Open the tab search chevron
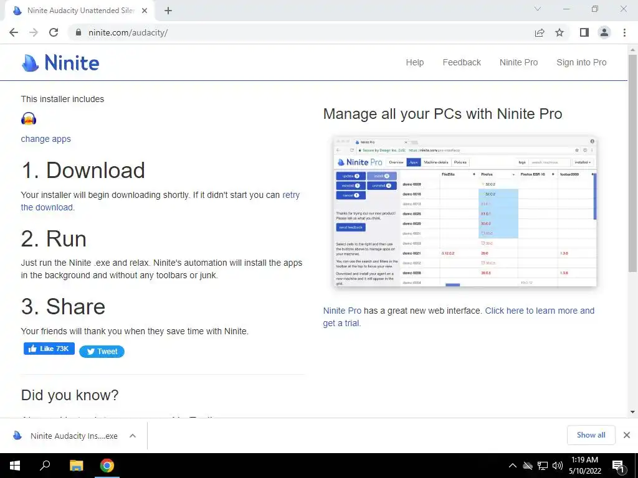This screenshot has height=478, width=638. click(538, 9)
